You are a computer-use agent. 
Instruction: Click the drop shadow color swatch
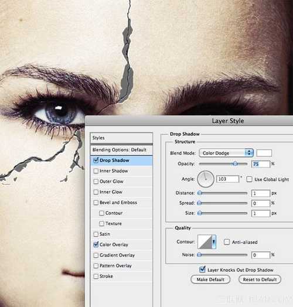[264, 153]
